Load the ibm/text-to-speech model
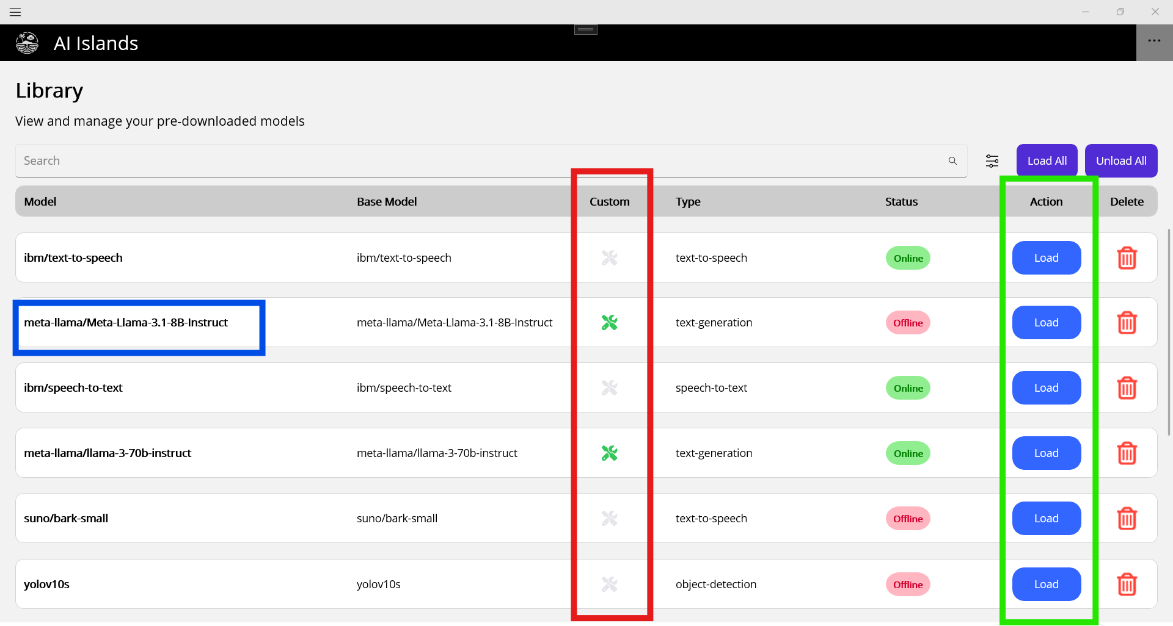This screenshot has width=1173, height=626. 1047,258
